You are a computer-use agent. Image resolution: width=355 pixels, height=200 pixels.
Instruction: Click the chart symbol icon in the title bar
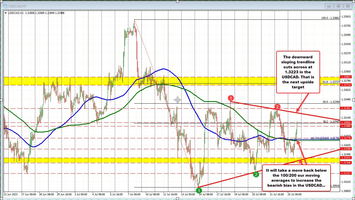coord(5,6)
